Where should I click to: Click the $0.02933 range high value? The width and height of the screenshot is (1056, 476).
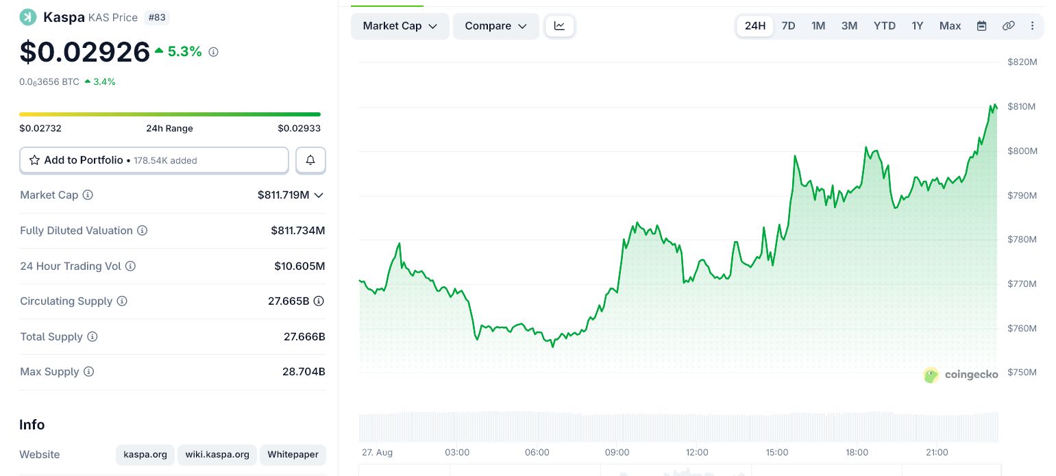(299, 128)
